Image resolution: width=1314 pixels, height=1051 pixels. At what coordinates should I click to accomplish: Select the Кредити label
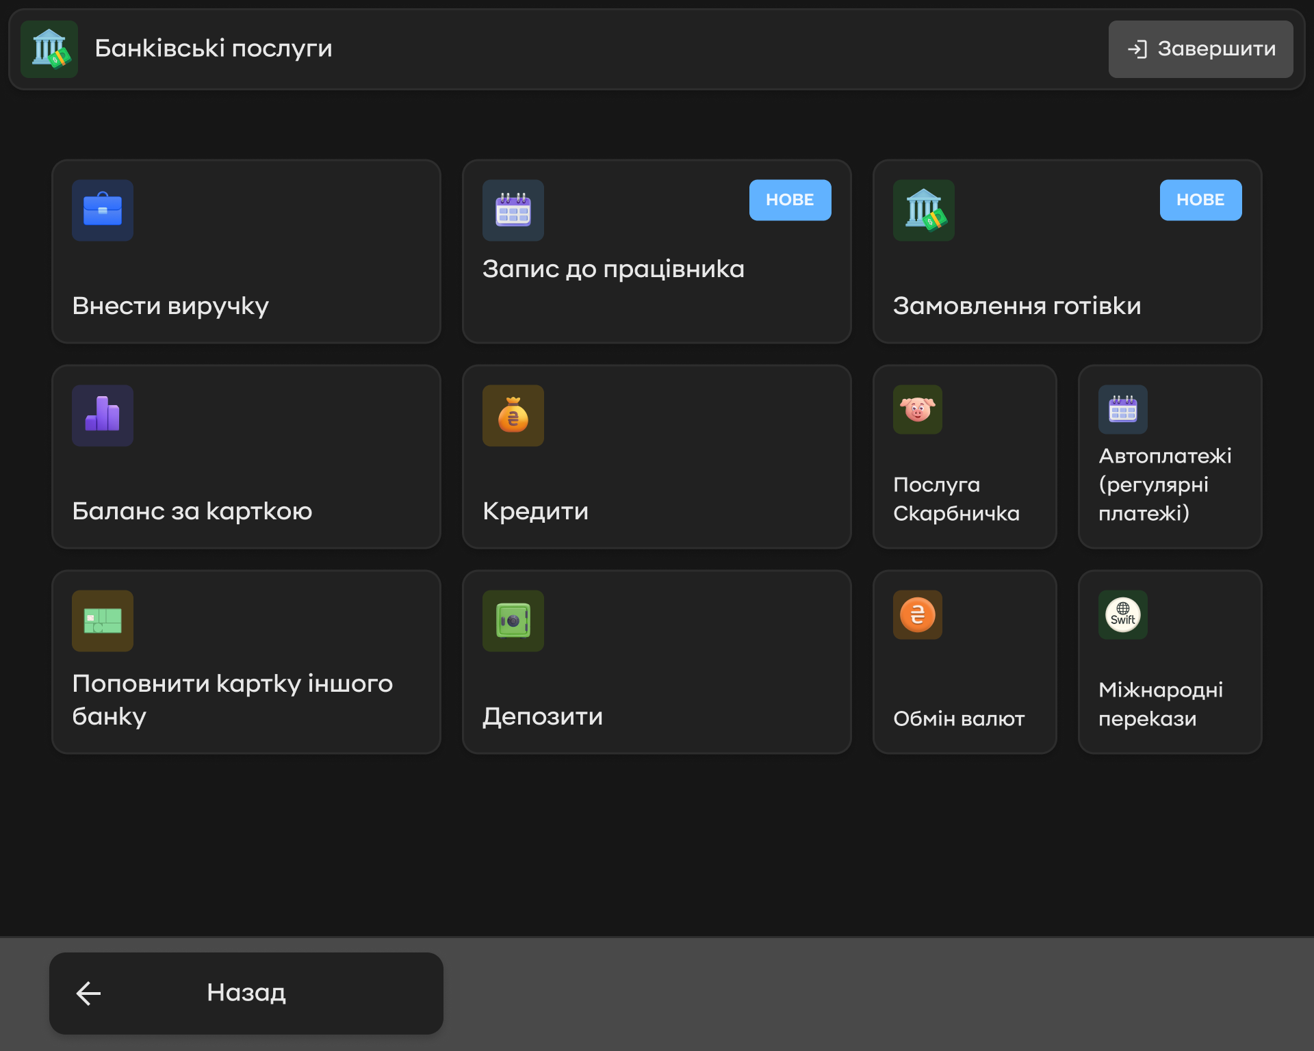pyautogui.click(x=536, y=512)
